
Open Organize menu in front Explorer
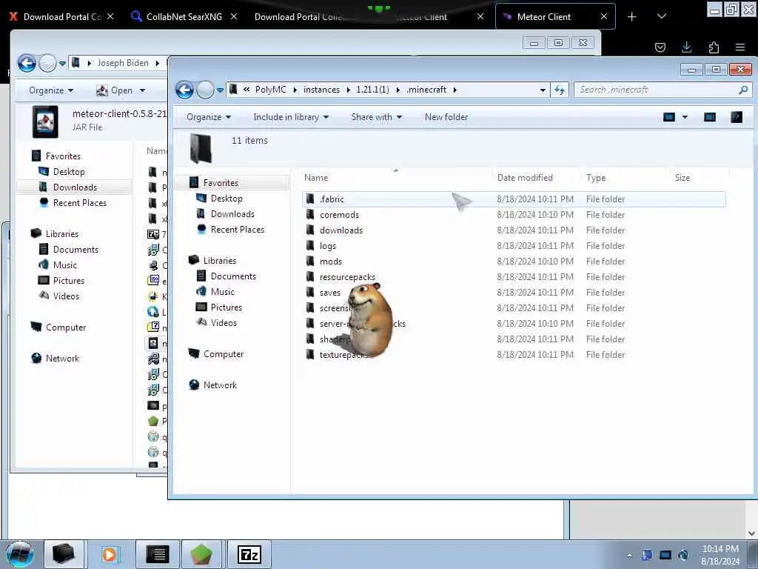point(208,117)
